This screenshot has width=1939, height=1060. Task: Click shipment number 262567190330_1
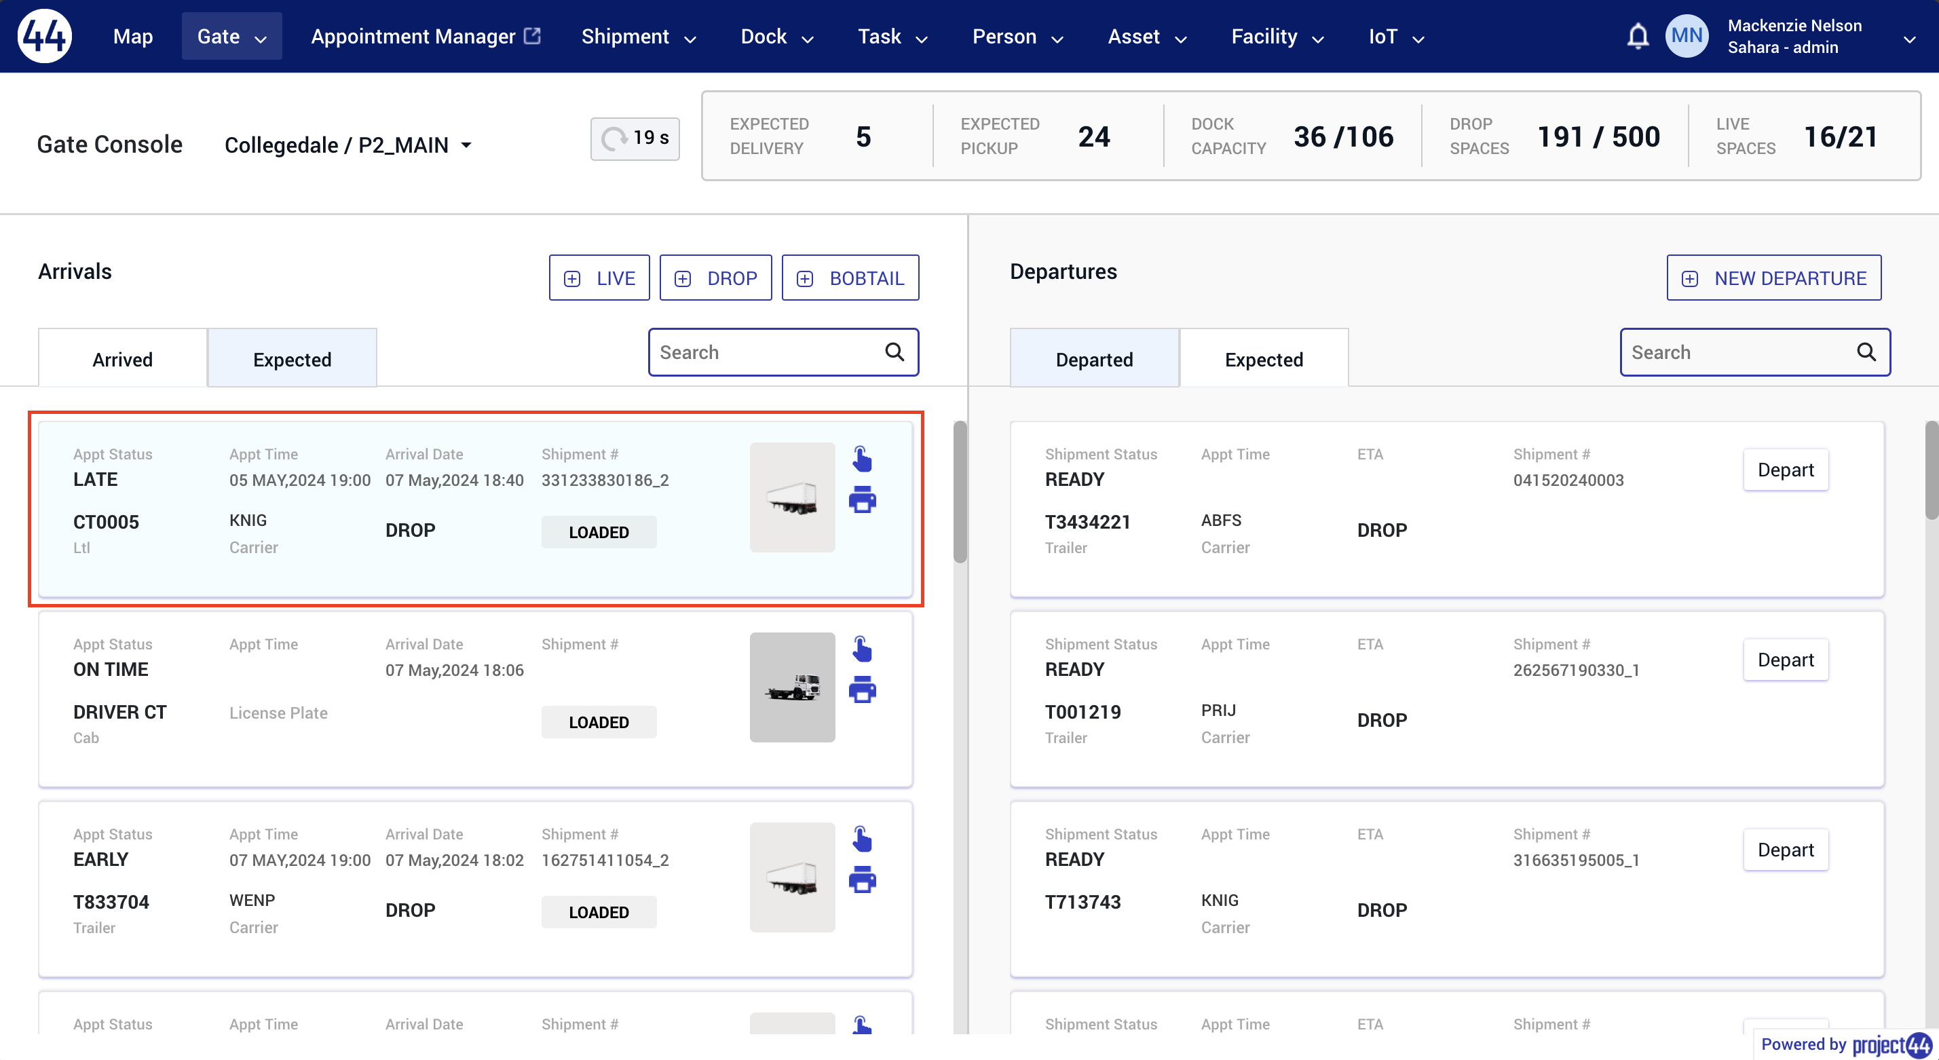click(x=1576, y=670)
